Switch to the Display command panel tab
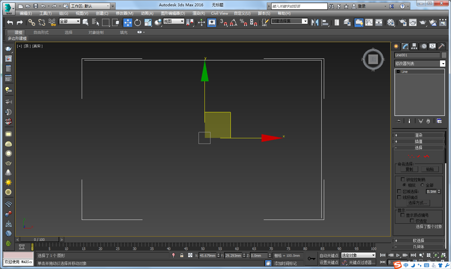The height and width of the screenshot is (269, 451). pyautogui.click(x=433, y=46)
